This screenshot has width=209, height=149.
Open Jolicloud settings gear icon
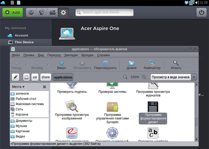[x=63, y=13]
